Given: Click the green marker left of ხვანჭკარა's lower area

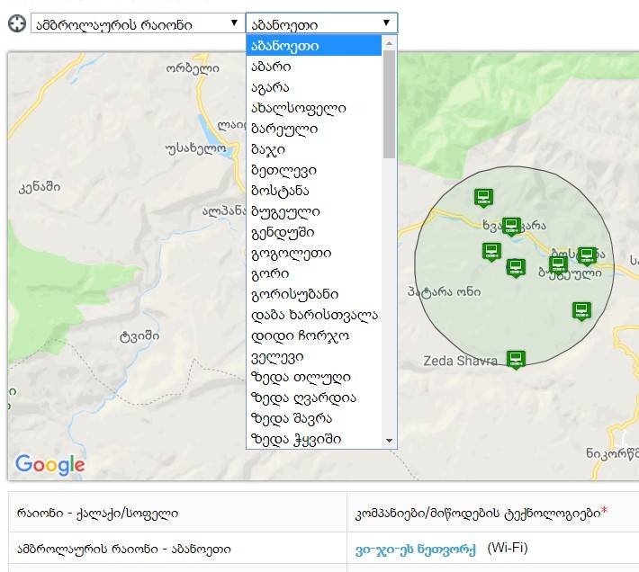Looking at the screenshot, I should coord(492,252).
